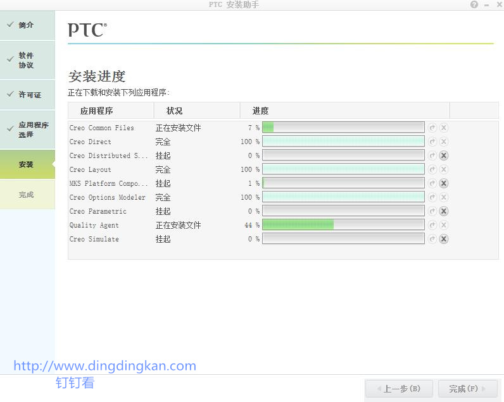The height and width of the screenshot is (402, 504).
Task: Click the 进度 column header
Action: (x=344, y=111)
